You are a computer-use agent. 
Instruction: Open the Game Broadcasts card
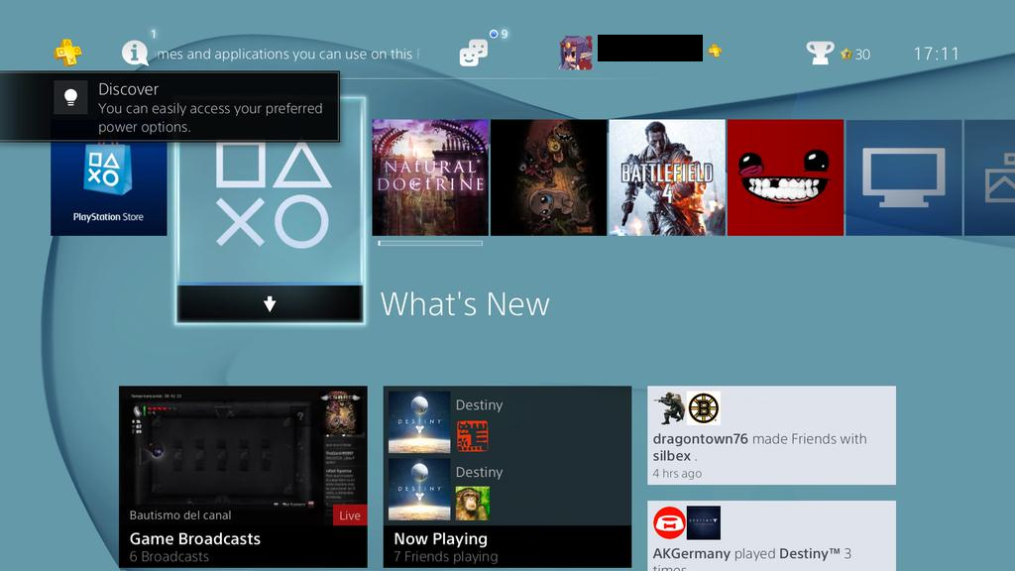[x=244, y=477]
